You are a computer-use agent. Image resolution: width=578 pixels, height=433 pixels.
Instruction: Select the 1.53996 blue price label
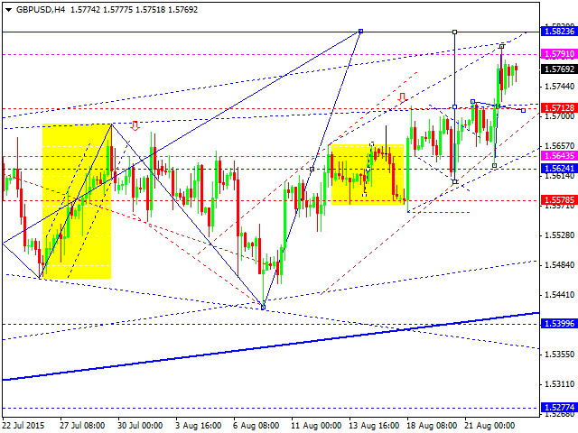point(559,324)
